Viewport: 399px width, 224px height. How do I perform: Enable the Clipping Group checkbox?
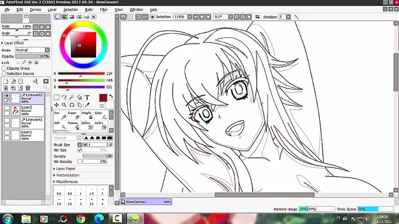pos(4,68)
